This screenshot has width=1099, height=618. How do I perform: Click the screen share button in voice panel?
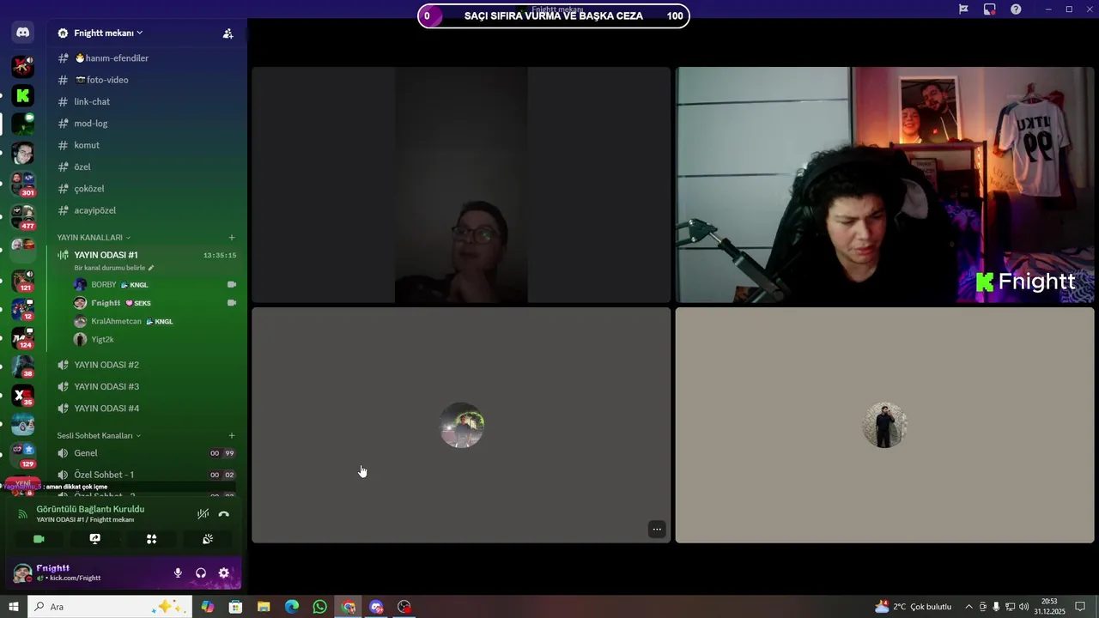[x=95, y=539]
